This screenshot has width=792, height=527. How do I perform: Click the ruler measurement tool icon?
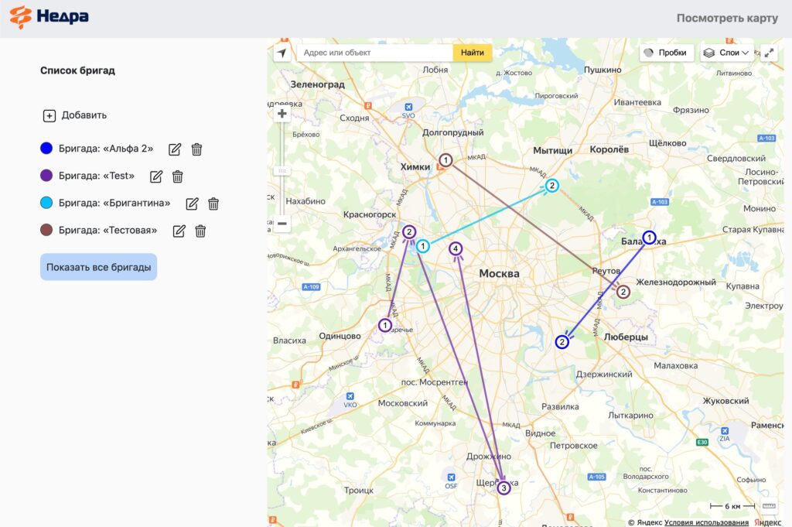click(769, 506)
